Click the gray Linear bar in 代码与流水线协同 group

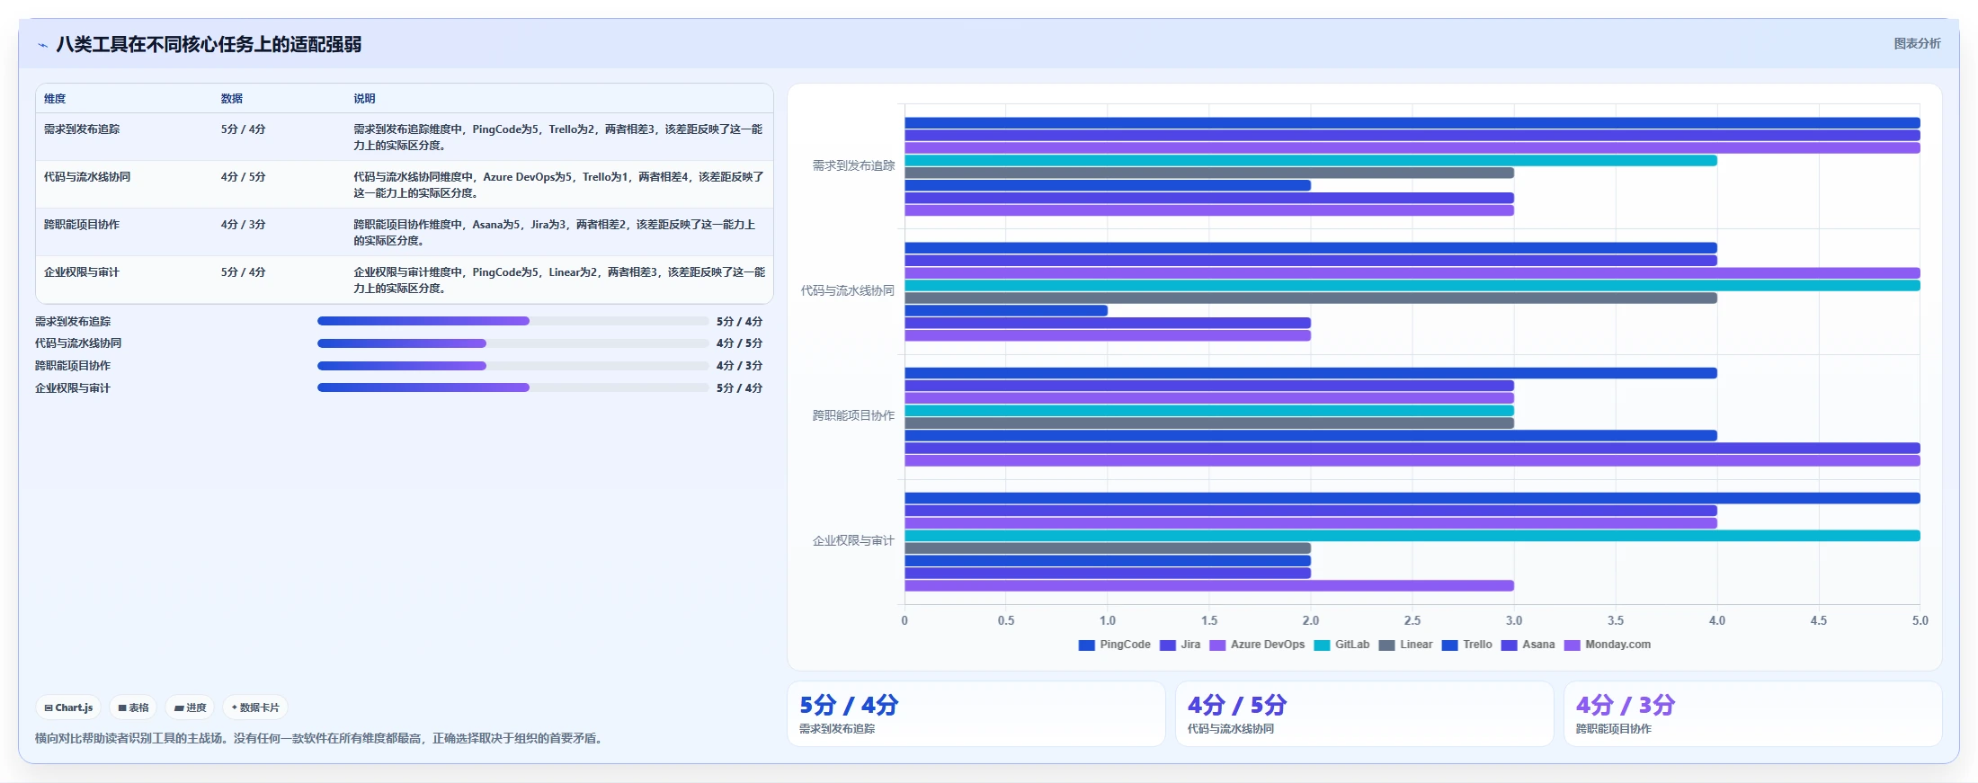pos(1311,298)
